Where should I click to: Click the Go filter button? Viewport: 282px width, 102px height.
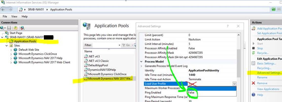coord(126,45)
